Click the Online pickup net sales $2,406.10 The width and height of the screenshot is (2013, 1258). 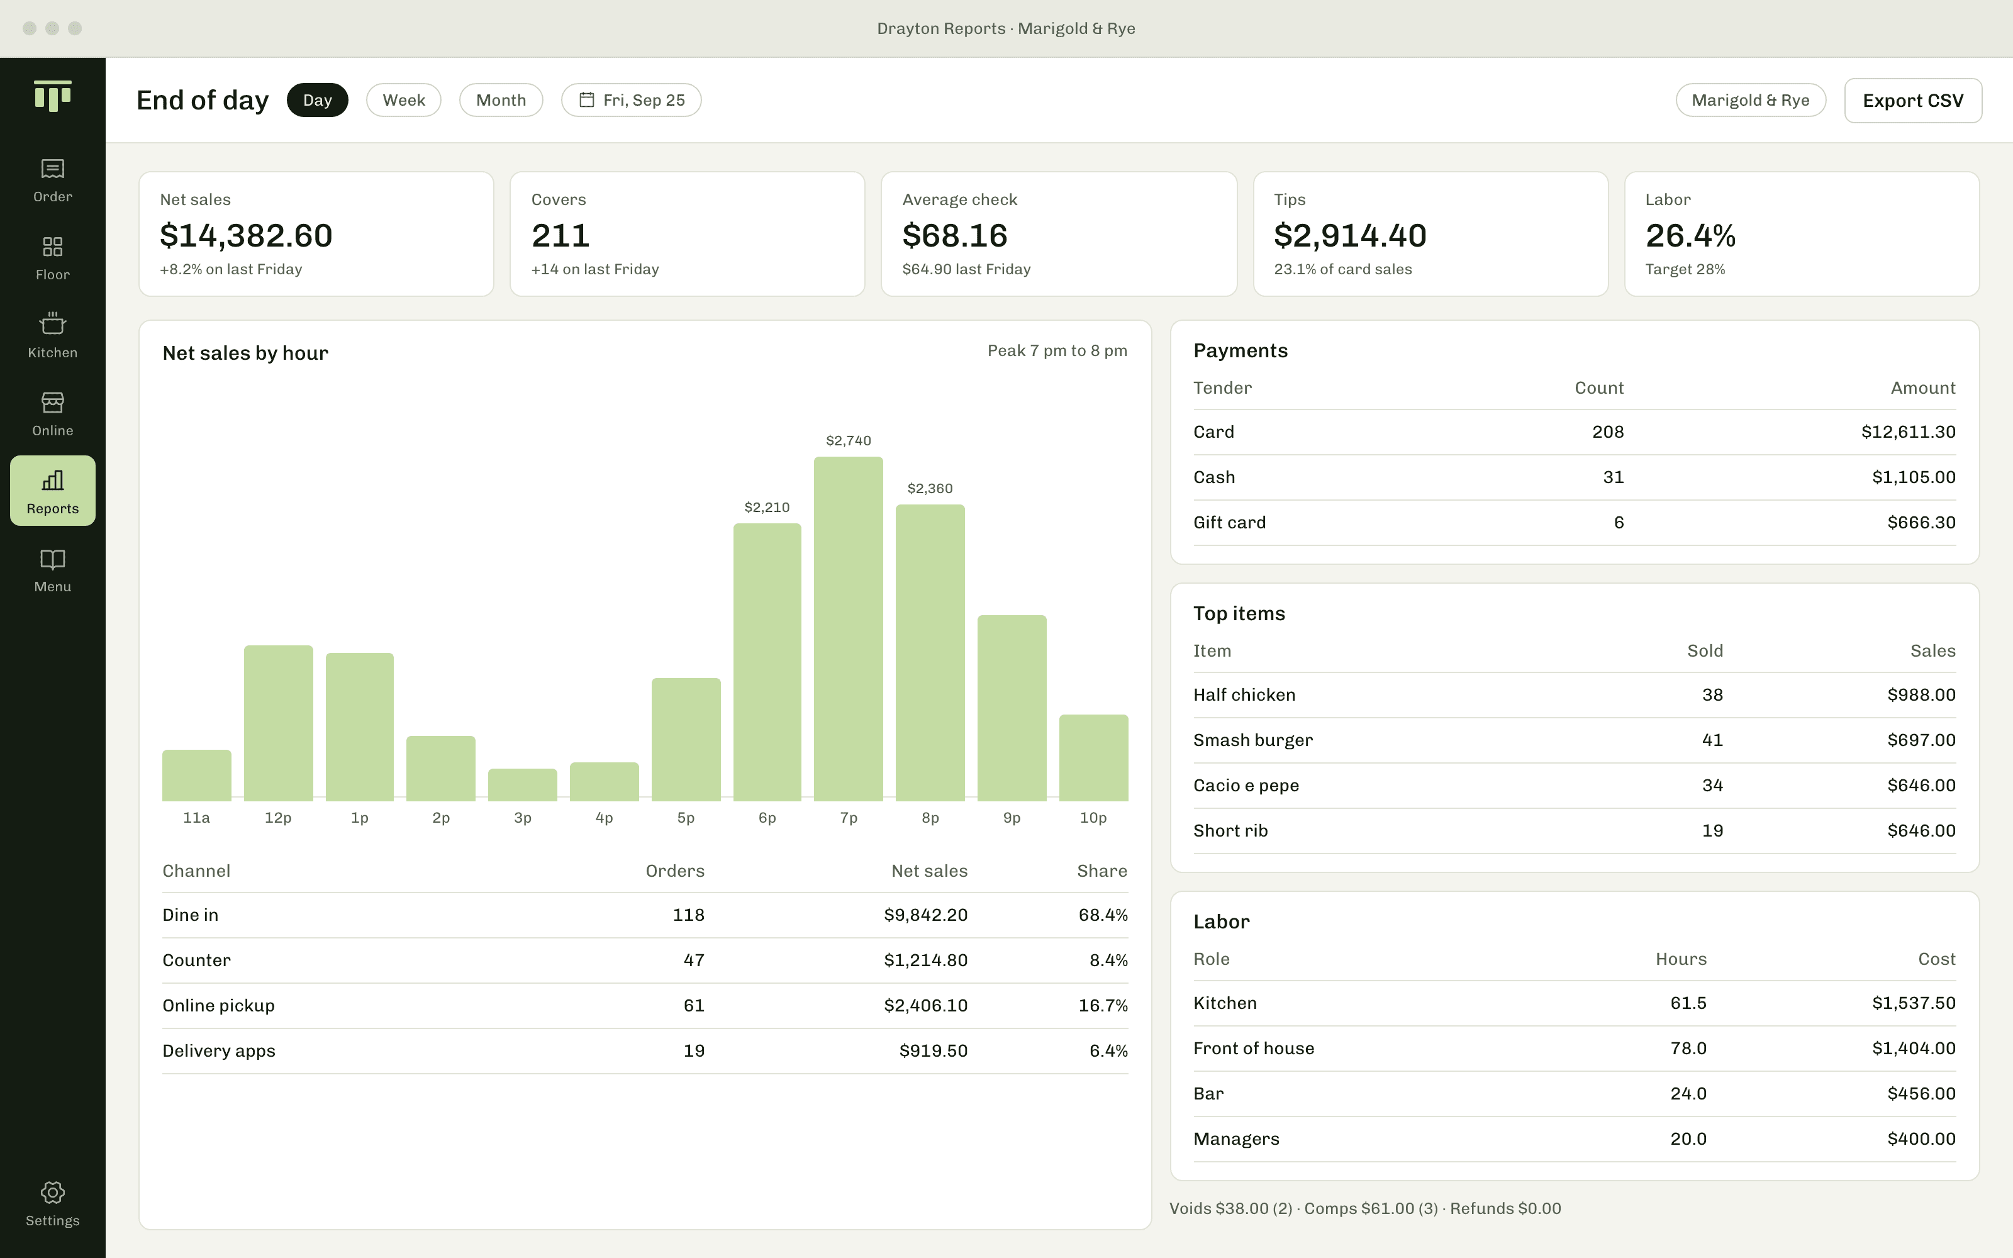[x=926, y=1005]
